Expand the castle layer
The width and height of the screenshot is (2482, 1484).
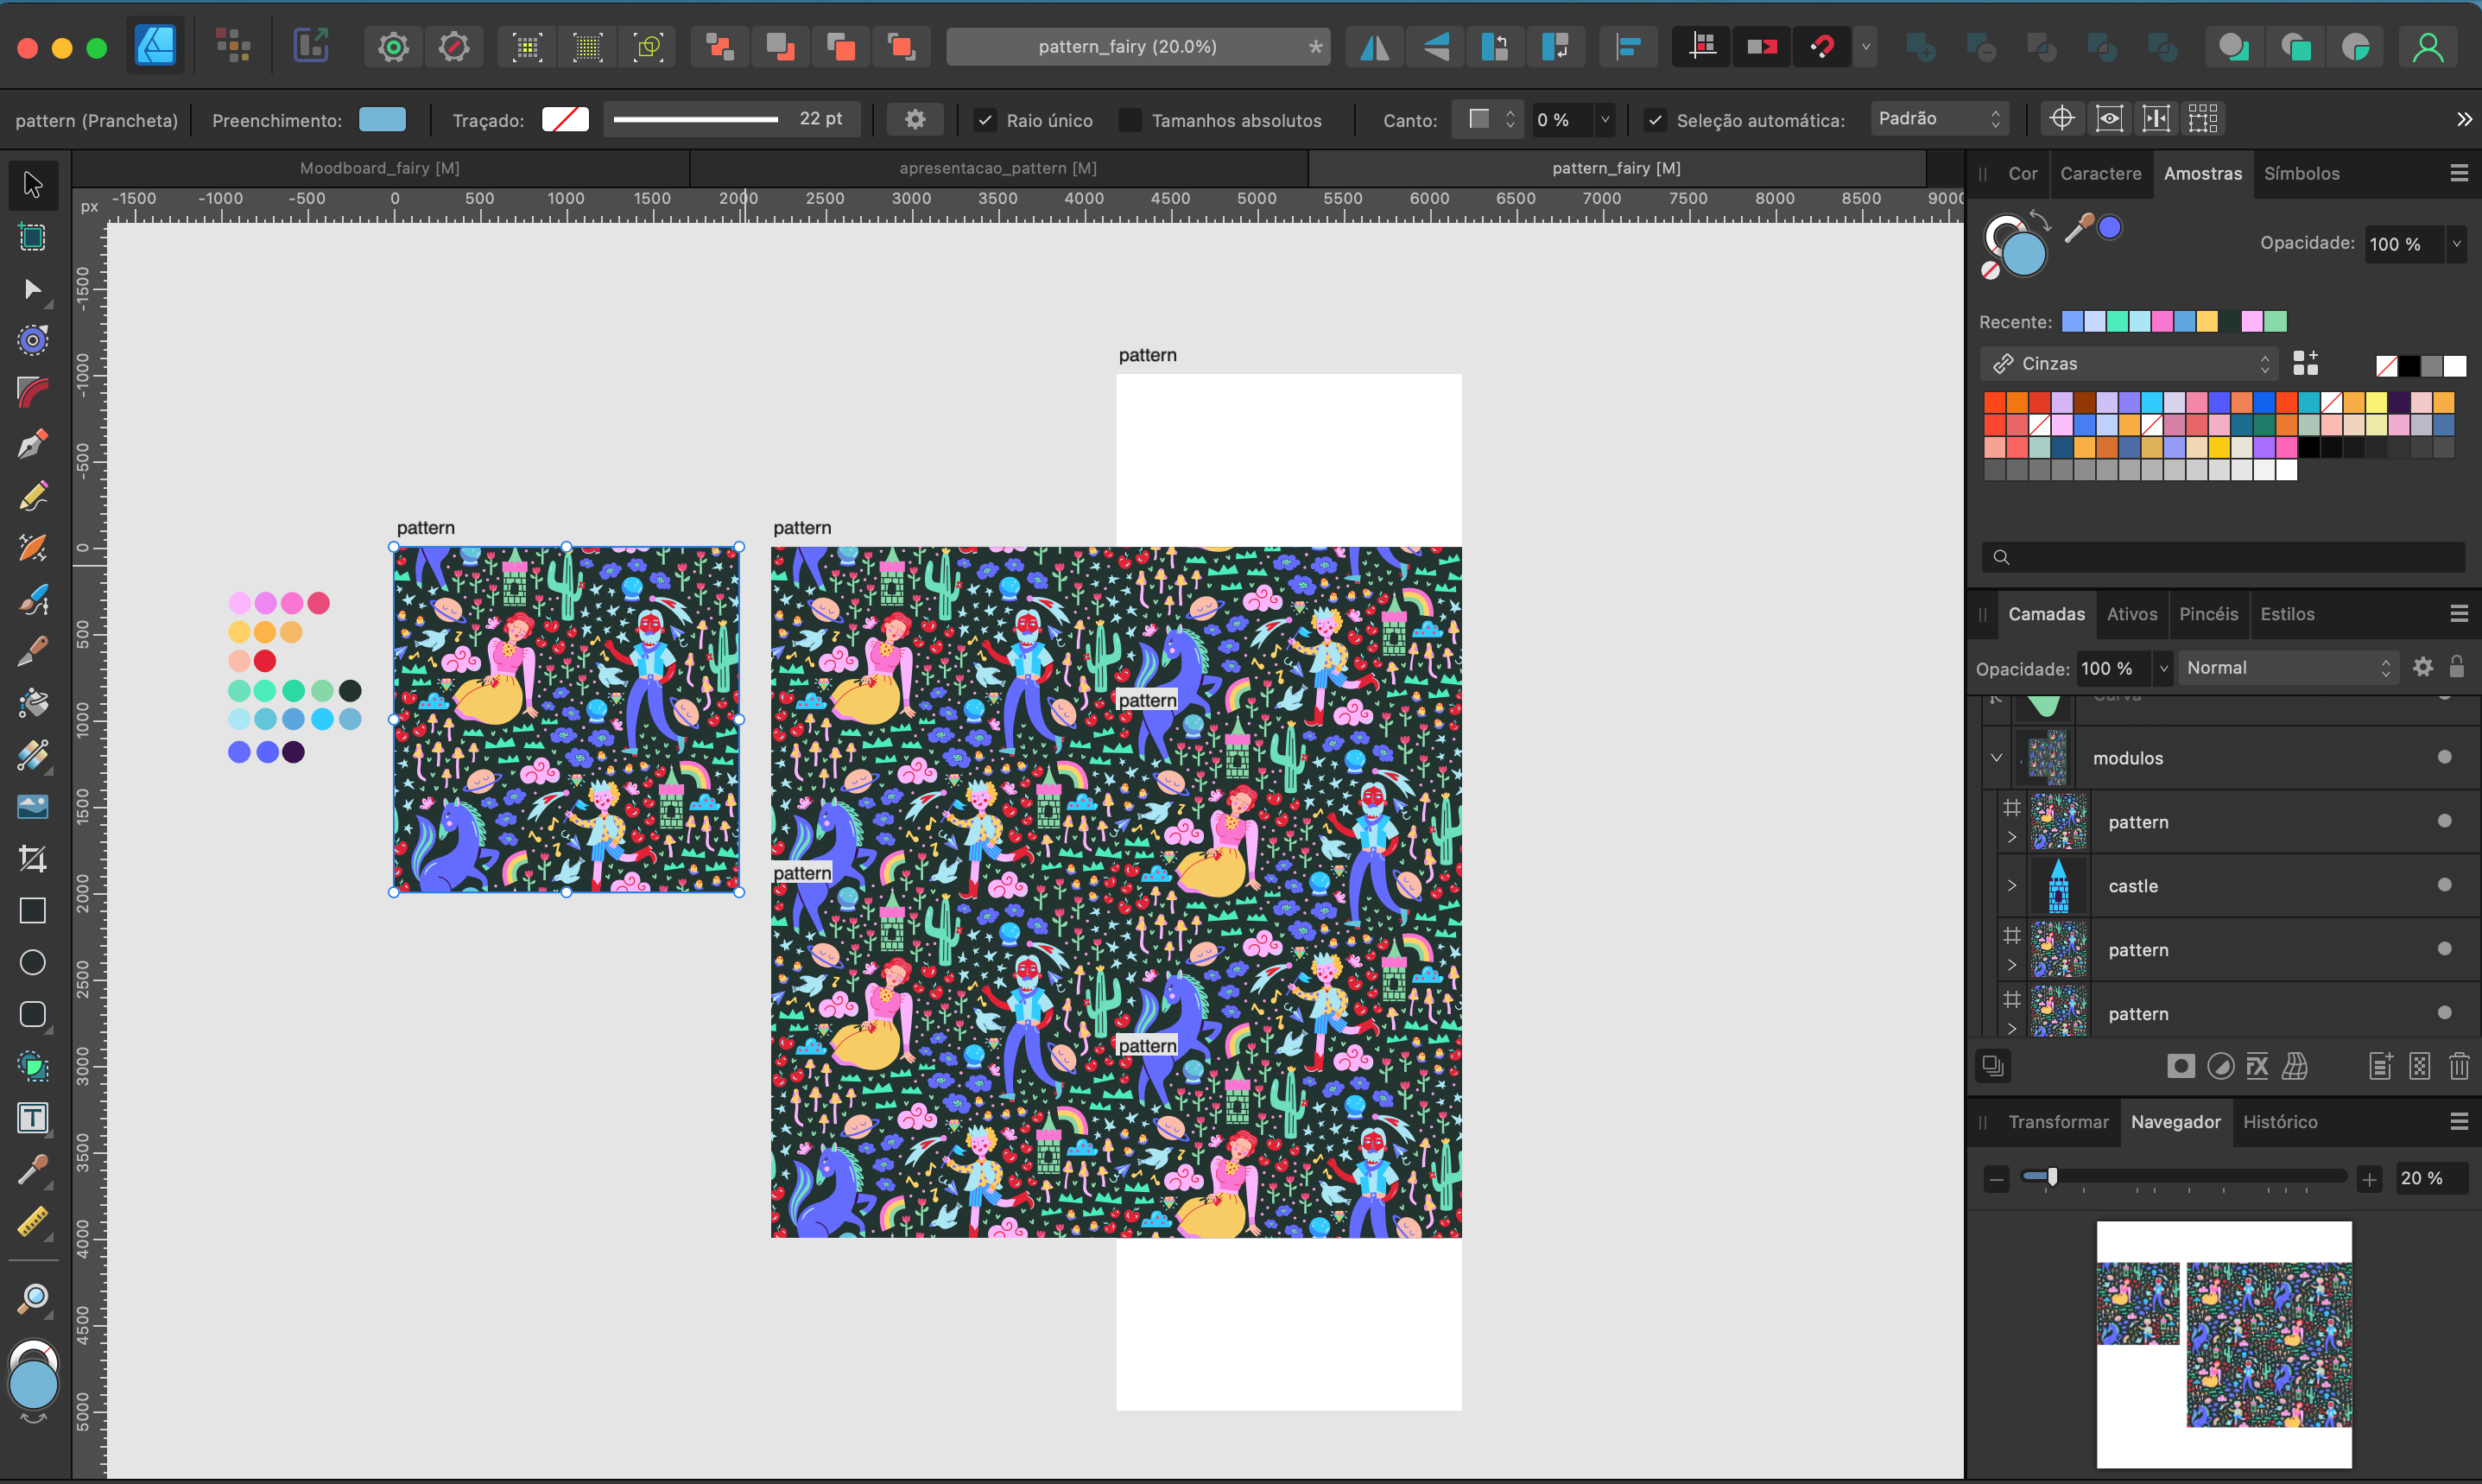2011,885
